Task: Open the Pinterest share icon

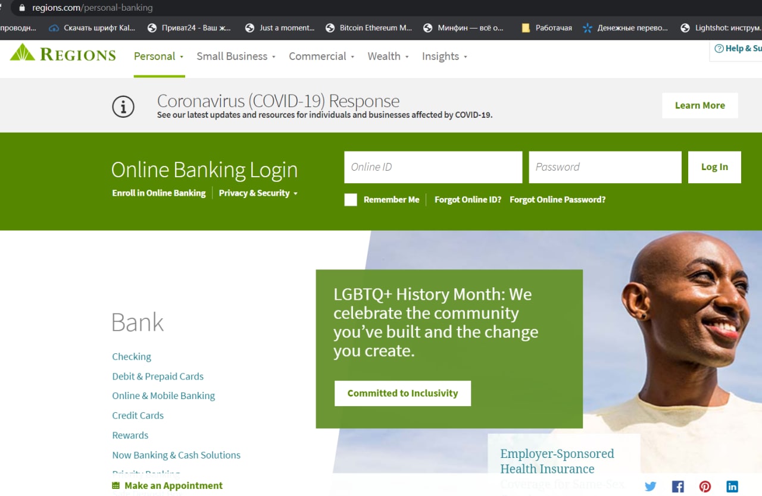Action: (x=705, y=486)
